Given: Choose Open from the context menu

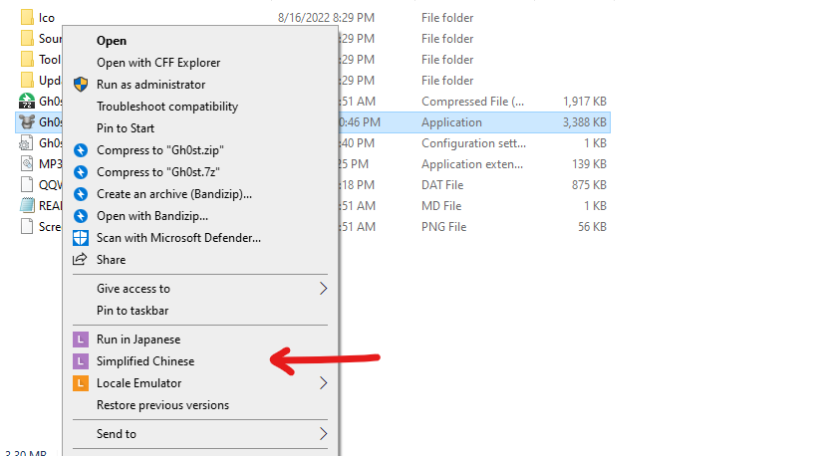Looking at the screenshot, I should point(112,41).
